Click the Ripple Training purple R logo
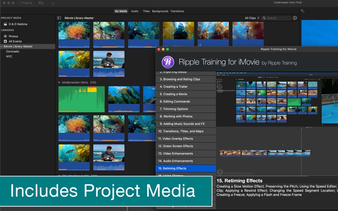 tap(168, 62)
